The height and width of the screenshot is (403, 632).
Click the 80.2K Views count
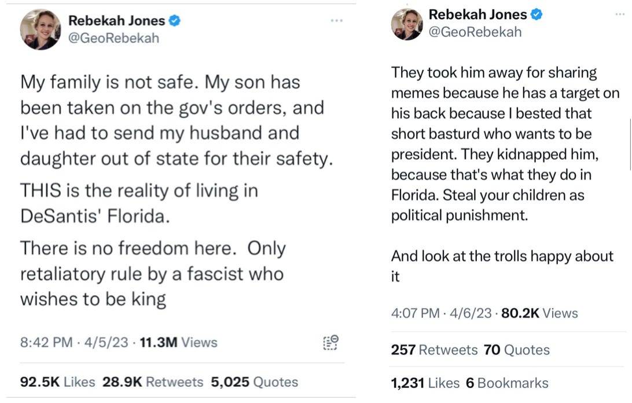tap(539, 313)
